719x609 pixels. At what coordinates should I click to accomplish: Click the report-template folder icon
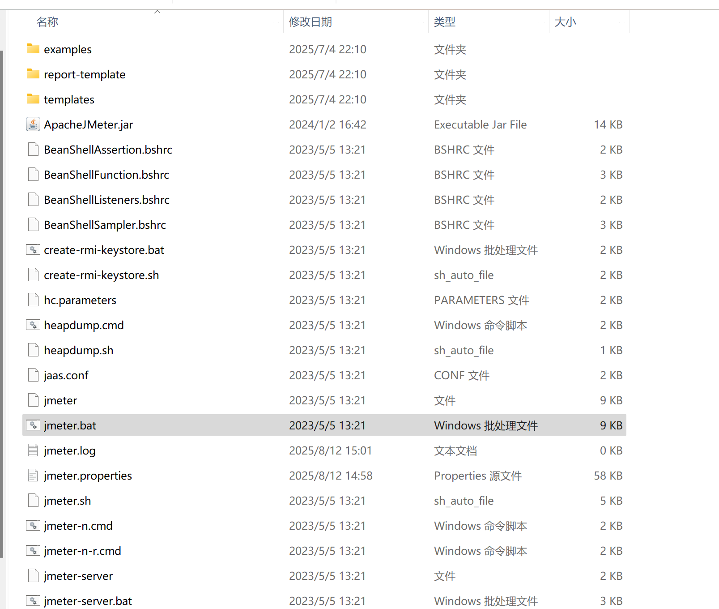coord(33,74)
